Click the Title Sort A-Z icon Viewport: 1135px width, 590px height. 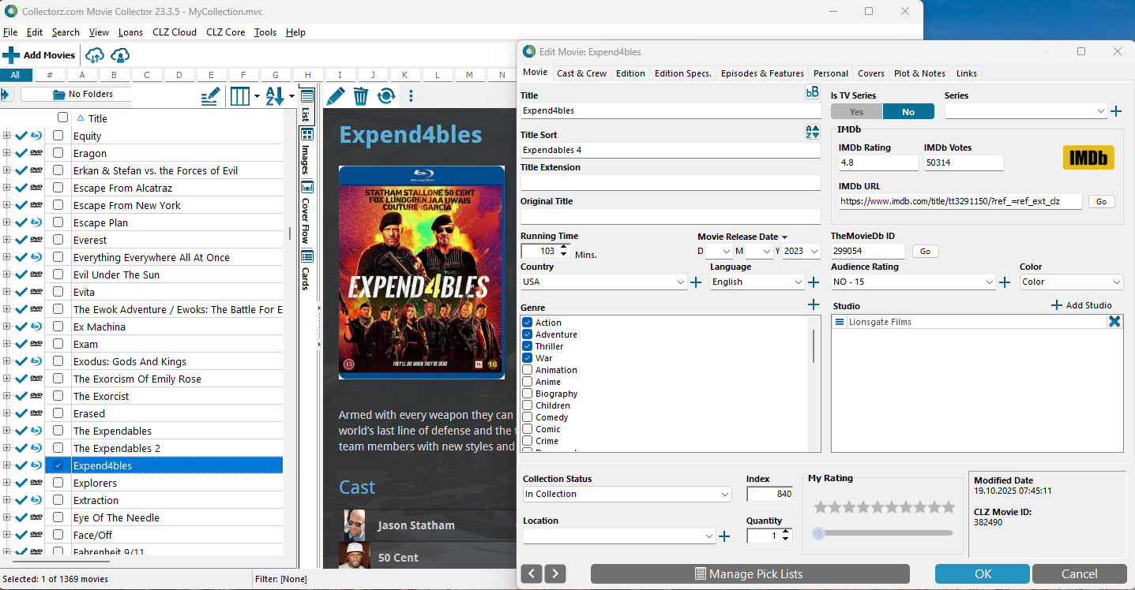coord(812,132)
